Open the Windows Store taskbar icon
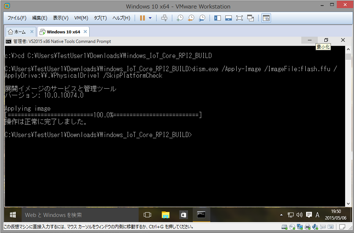The image size is (354, 233). click(183, 215)
